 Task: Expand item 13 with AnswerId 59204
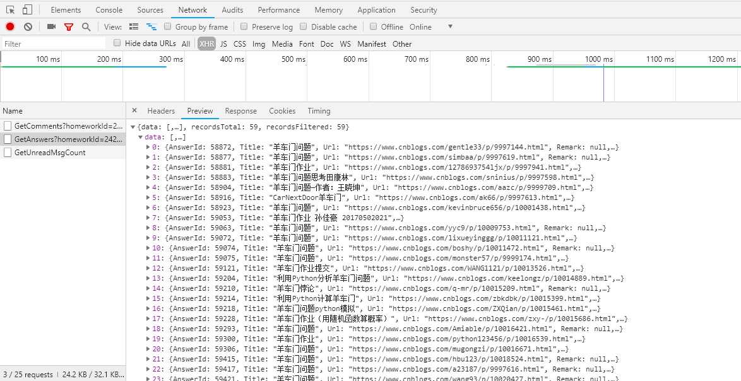(148, 278)
